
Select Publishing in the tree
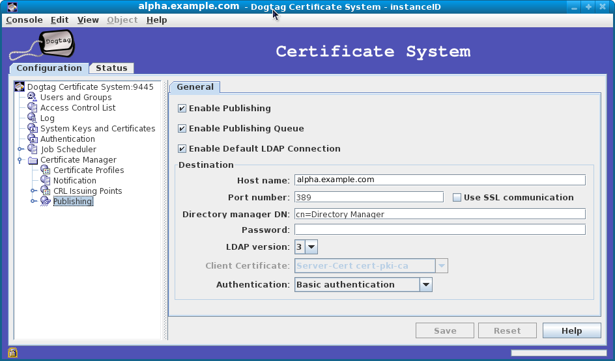73,201
